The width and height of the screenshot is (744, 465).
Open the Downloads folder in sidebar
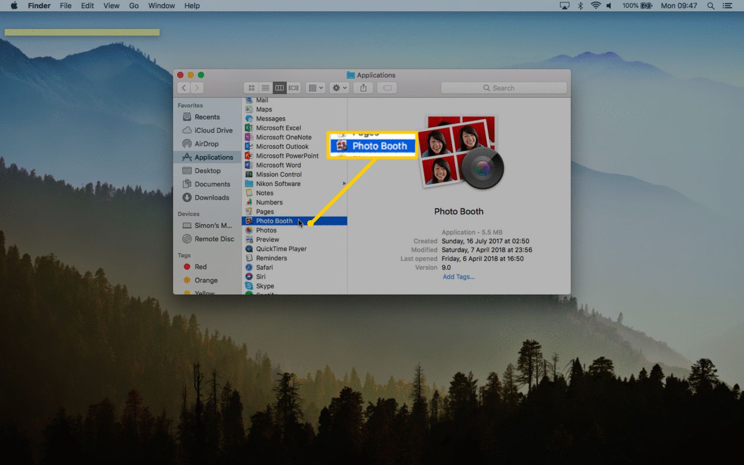pos(212,198)
